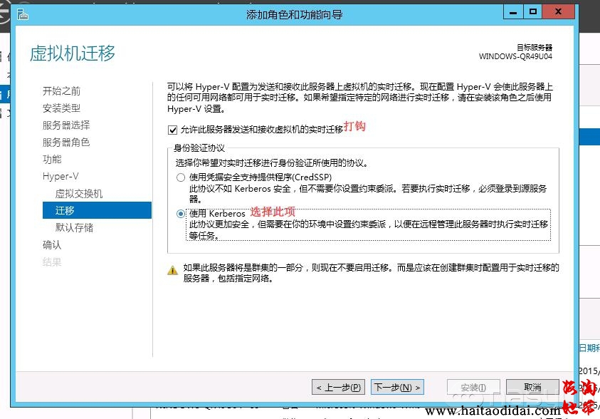This screenshot has width=600, height=419.
Task: Open the 功能 step
Action: click(52, 160)
